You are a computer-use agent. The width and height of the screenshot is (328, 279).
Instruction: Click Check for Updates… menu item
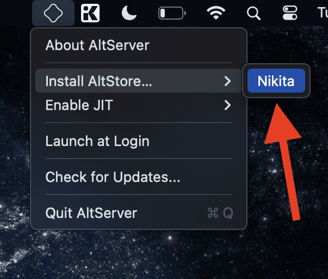coord(113,177)
